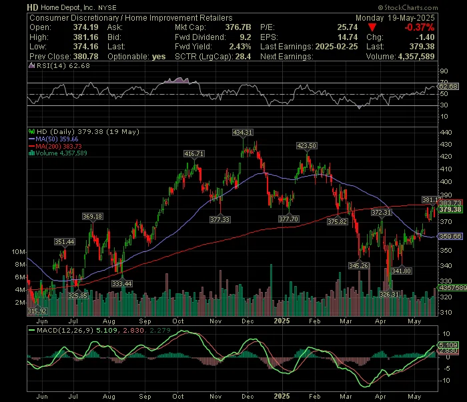Screen dimensions: 467x402
Task: Click the date 'Monday 19-May-2025'
Action: [395, 18]
